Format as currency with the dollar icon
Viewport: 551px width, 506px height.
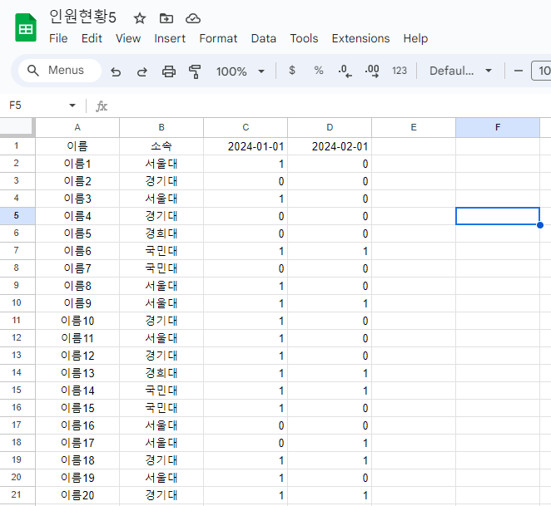[x=291, y=70]
